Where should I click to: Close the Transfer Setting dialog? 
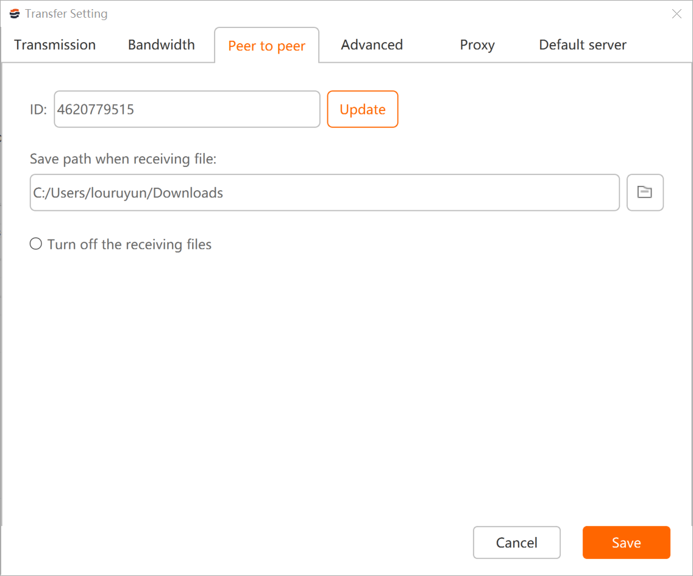tap(677, 13)
